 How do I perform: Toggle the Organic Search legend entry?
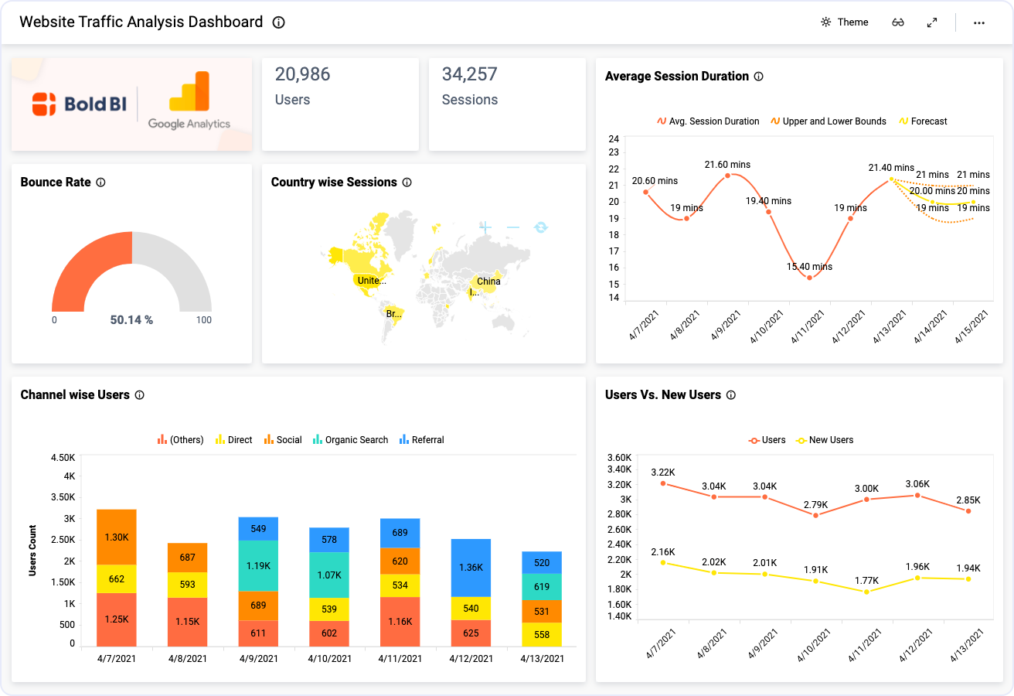coord(350,440)
